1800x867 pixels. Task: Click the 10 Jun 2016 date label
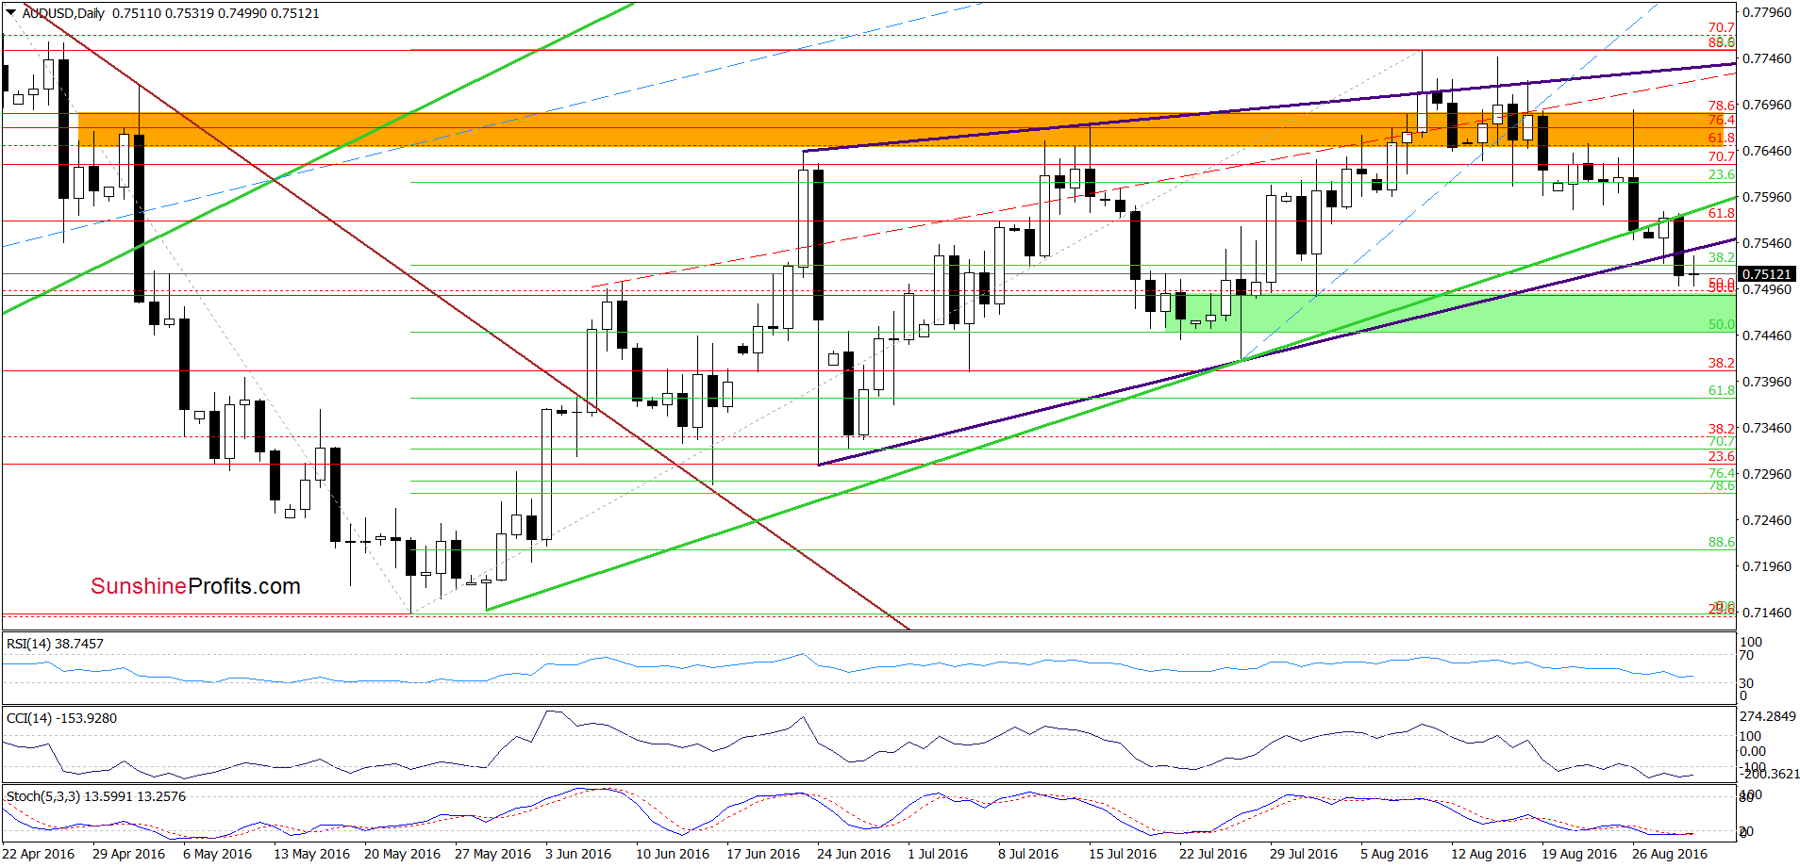[x=673, y=854]
